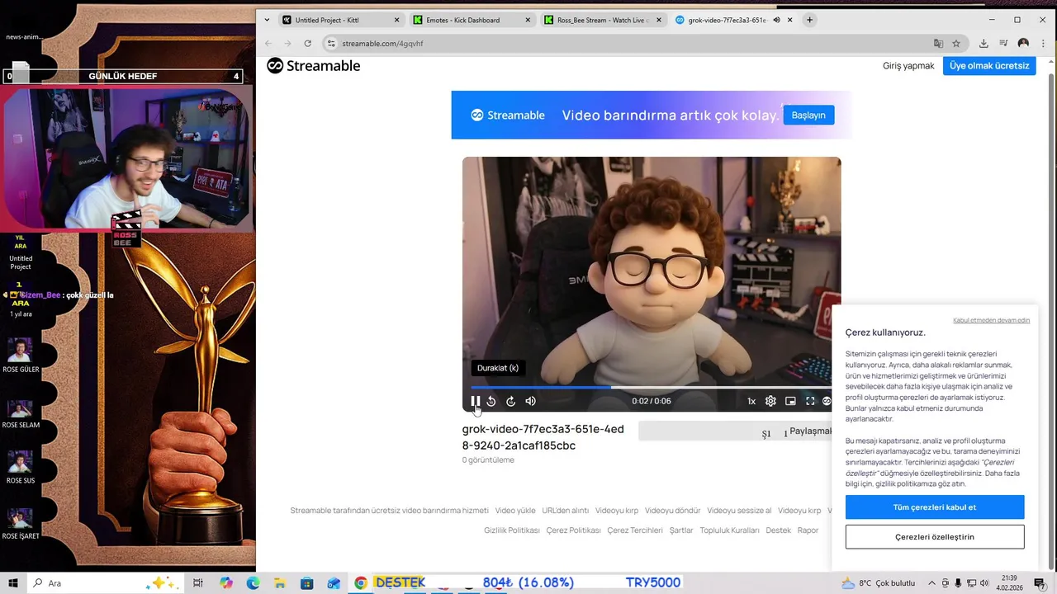
Task: Rewind the video ten seconds
Action: [491, 401]
